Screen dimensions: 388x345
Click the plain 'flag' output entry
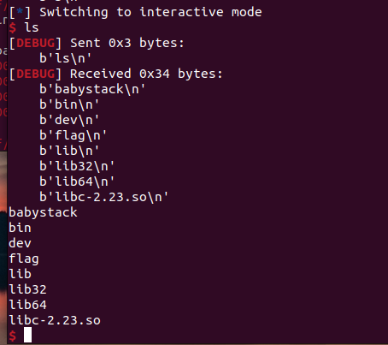click(24, 259)
